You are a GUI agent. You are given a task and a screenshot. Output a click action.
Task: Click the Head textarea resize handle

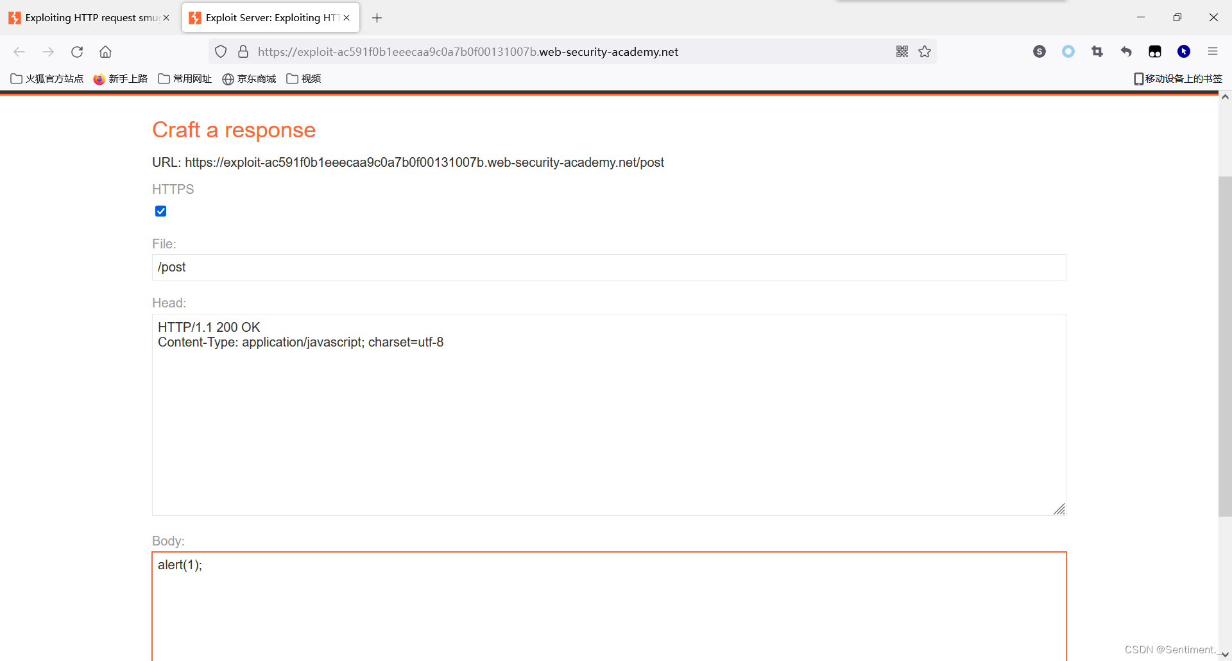pos(1059,509)
